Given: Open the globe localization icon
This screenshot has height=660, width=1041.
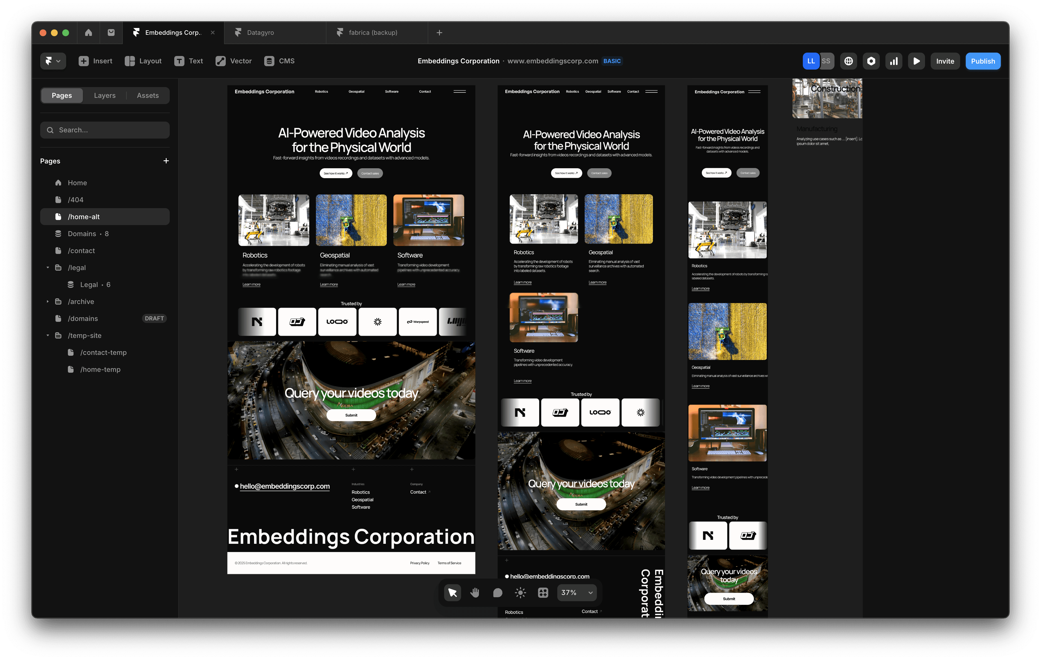Looking at the screenshot, I should [848, 61].
